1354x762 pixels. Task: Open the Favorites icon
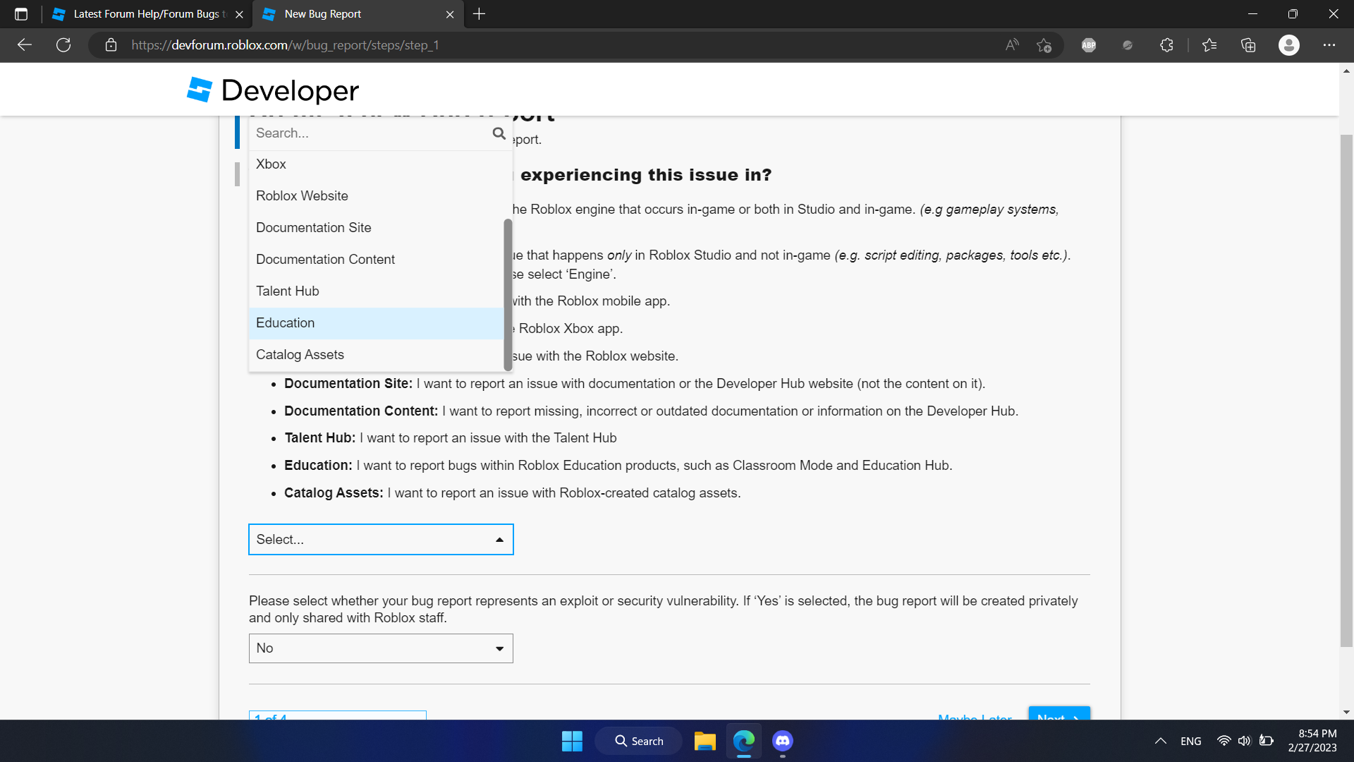point(1209,44)
